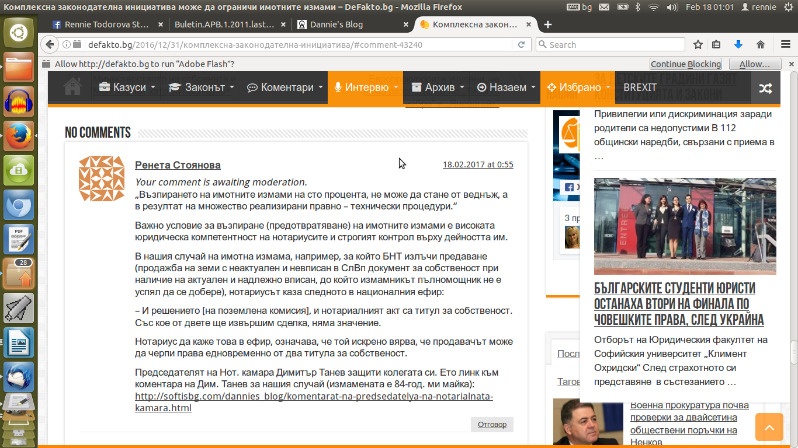Click the DeFakto home icon in site navigation
Image resolution: width=798 pixels, height=448 pixels.
point(72,87)
